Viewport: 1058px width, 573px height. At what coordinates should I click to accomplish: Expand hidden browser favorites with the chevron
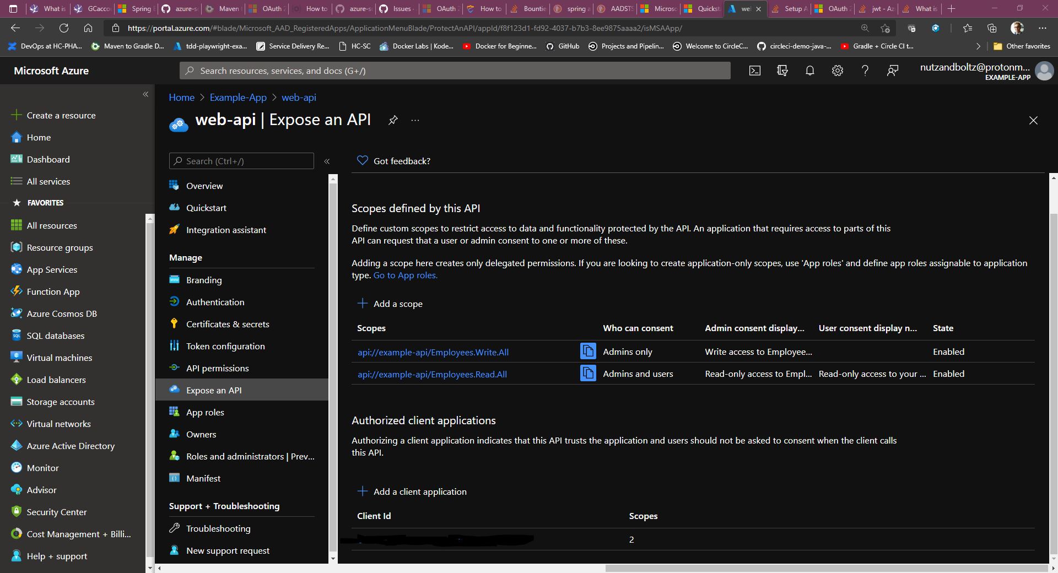point(979,46)
